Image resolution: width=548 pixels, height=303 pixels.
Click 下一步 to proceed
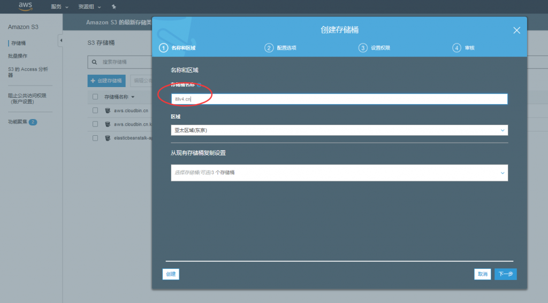tap(505, 274)
